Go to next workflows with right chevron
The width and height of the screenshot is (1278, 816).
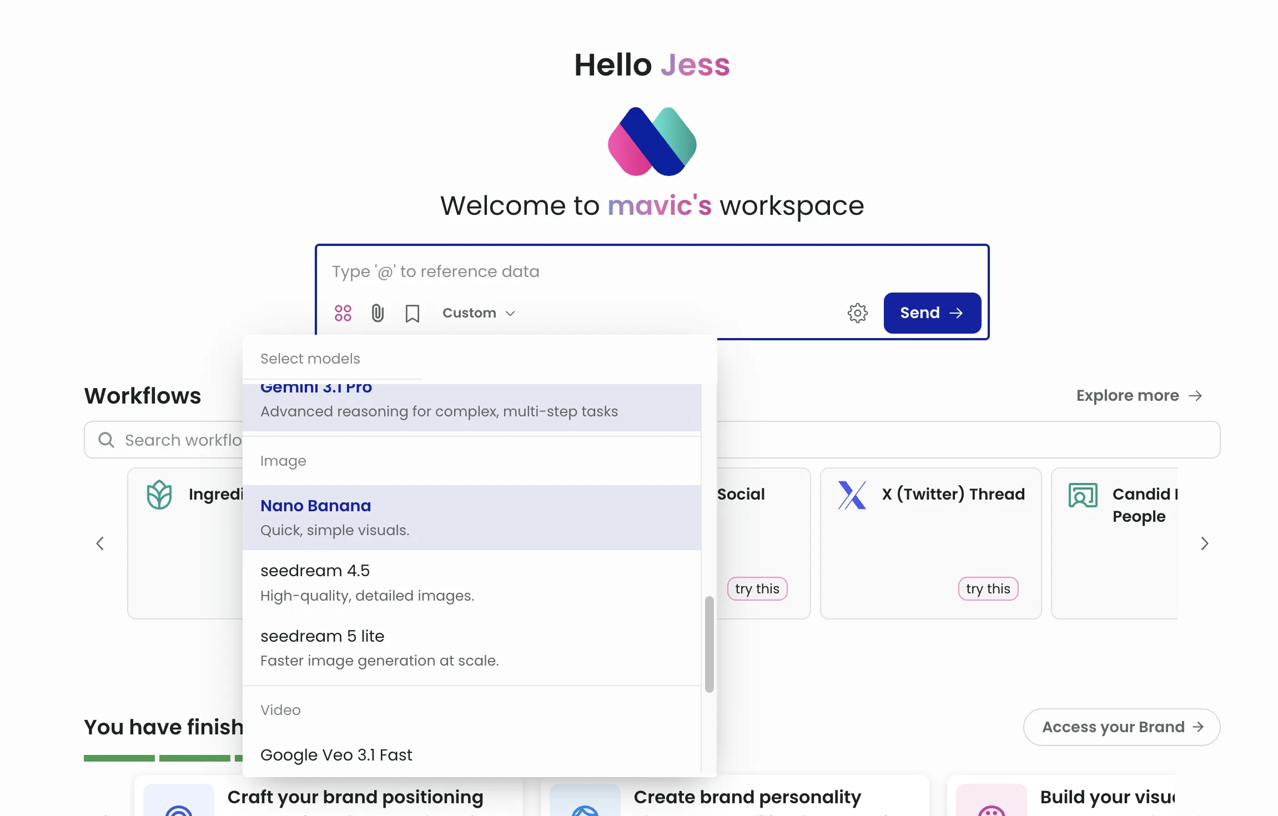coord(1204,543)
